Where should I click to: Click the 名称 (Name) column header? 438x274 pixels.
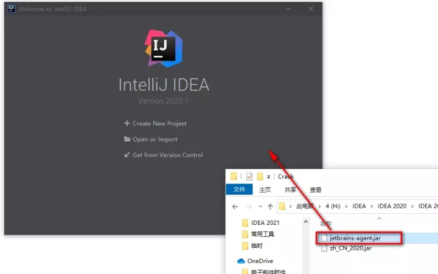(x=326, y=223)
